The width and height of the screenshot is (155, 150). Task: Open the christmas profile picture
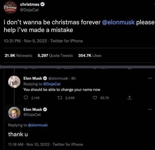[x=10, y=7]
